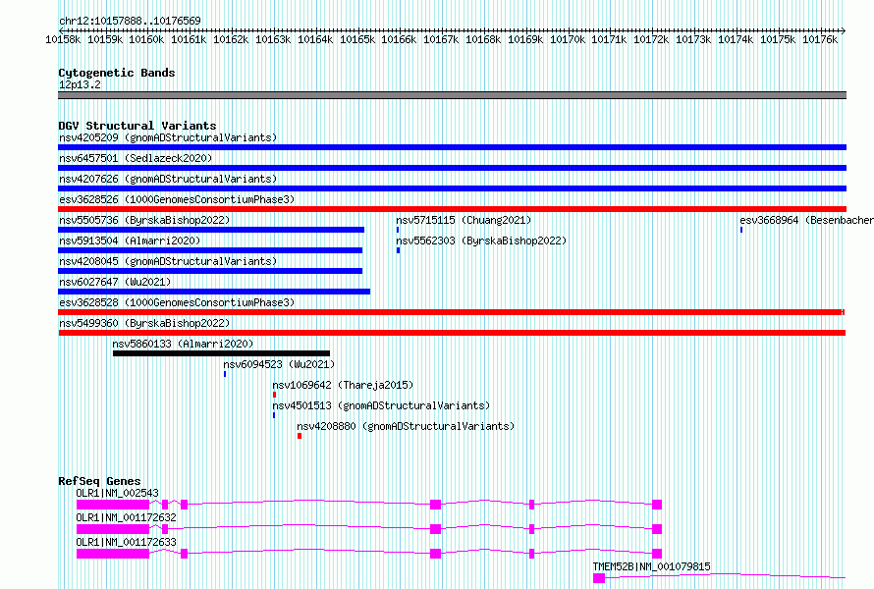This screenshot has height=589, width=874.
Task: Open the nsv5860133 (Almarri2020) label
Action: pyautogui.click(x=183, y=344)
